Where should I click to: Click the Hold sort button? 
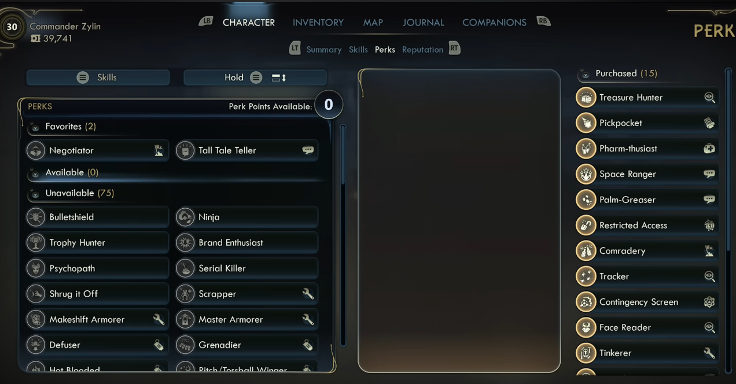[x=255, y=77]
